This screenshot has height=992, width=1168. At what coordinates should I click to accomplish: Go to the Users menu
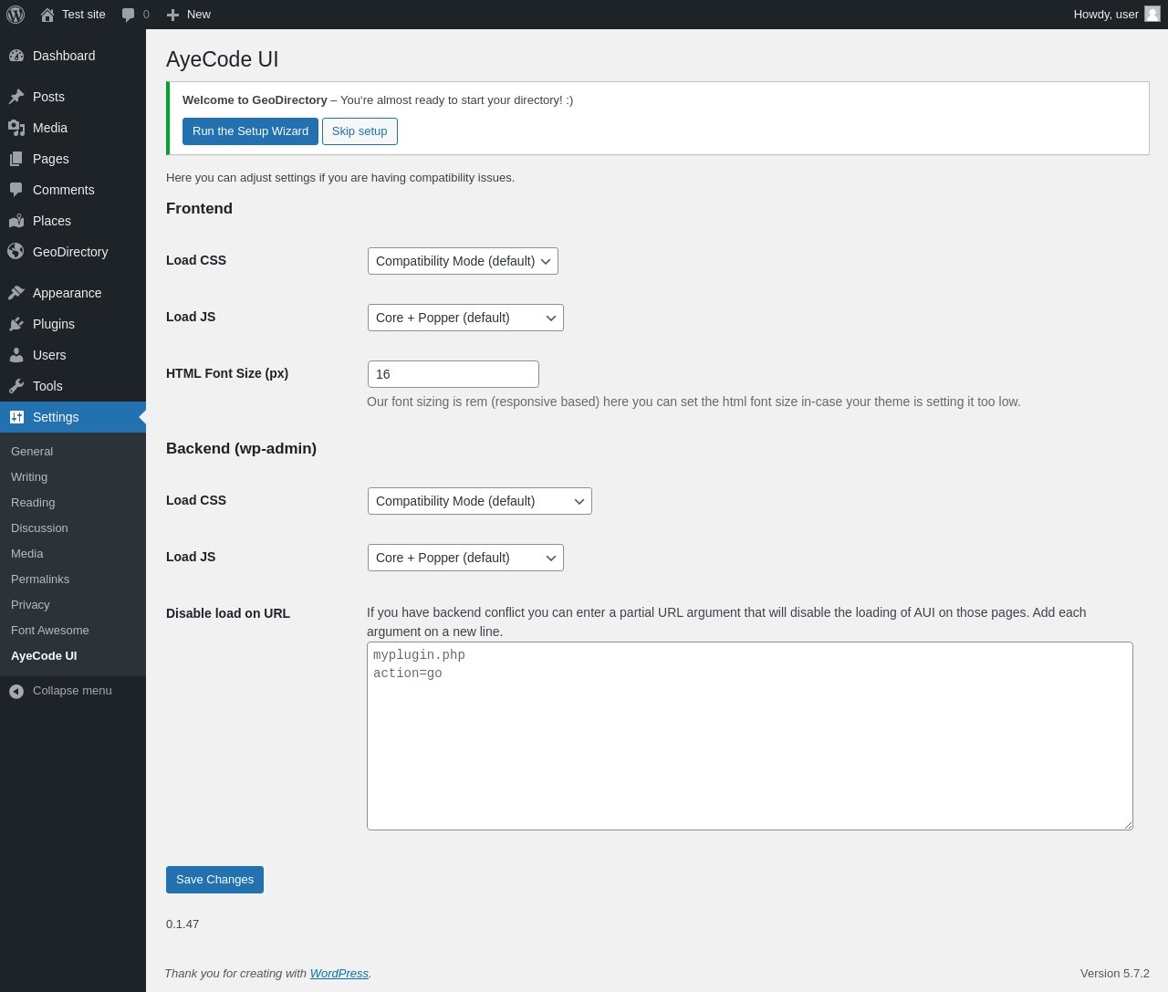(73, 355)
